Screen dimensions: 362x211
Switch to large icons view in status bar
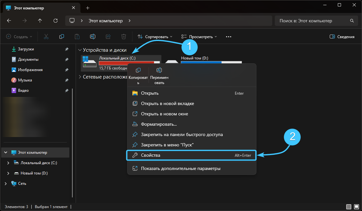coord(356,206)
